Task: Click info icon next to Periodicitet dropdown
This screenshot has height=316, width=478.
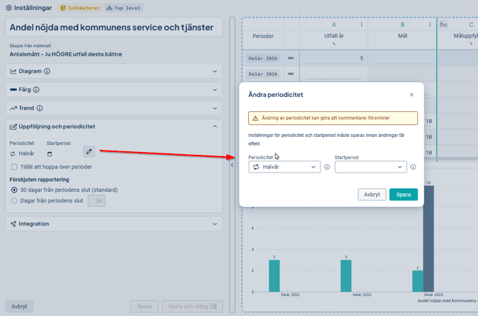Action: 327,167
